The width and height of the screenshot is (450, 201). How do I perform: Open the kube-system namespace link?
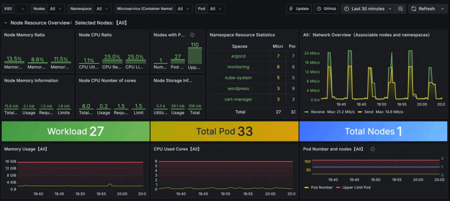pyautogui.click(x=238, y=78)
